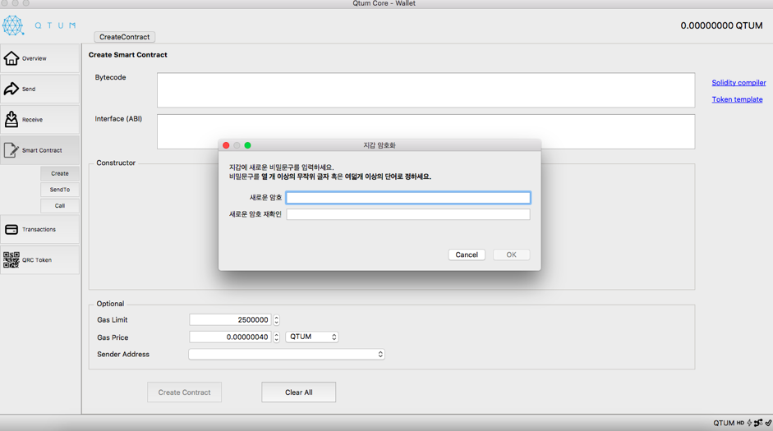
Task: Click the 0.00000000 QTUM balance text
Action: click(x=721, y=25)
